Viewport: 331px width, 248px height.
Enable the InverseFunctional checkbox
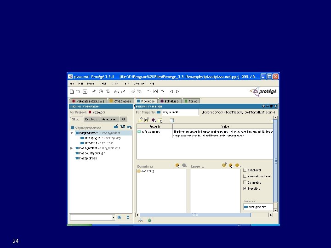245,176
